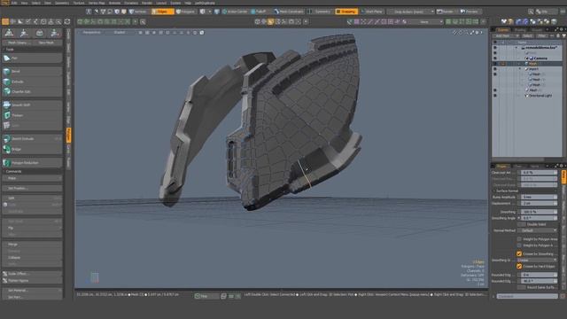Uncheck Crease by Hard Edges
567x319 pixels.
[519, 266]
